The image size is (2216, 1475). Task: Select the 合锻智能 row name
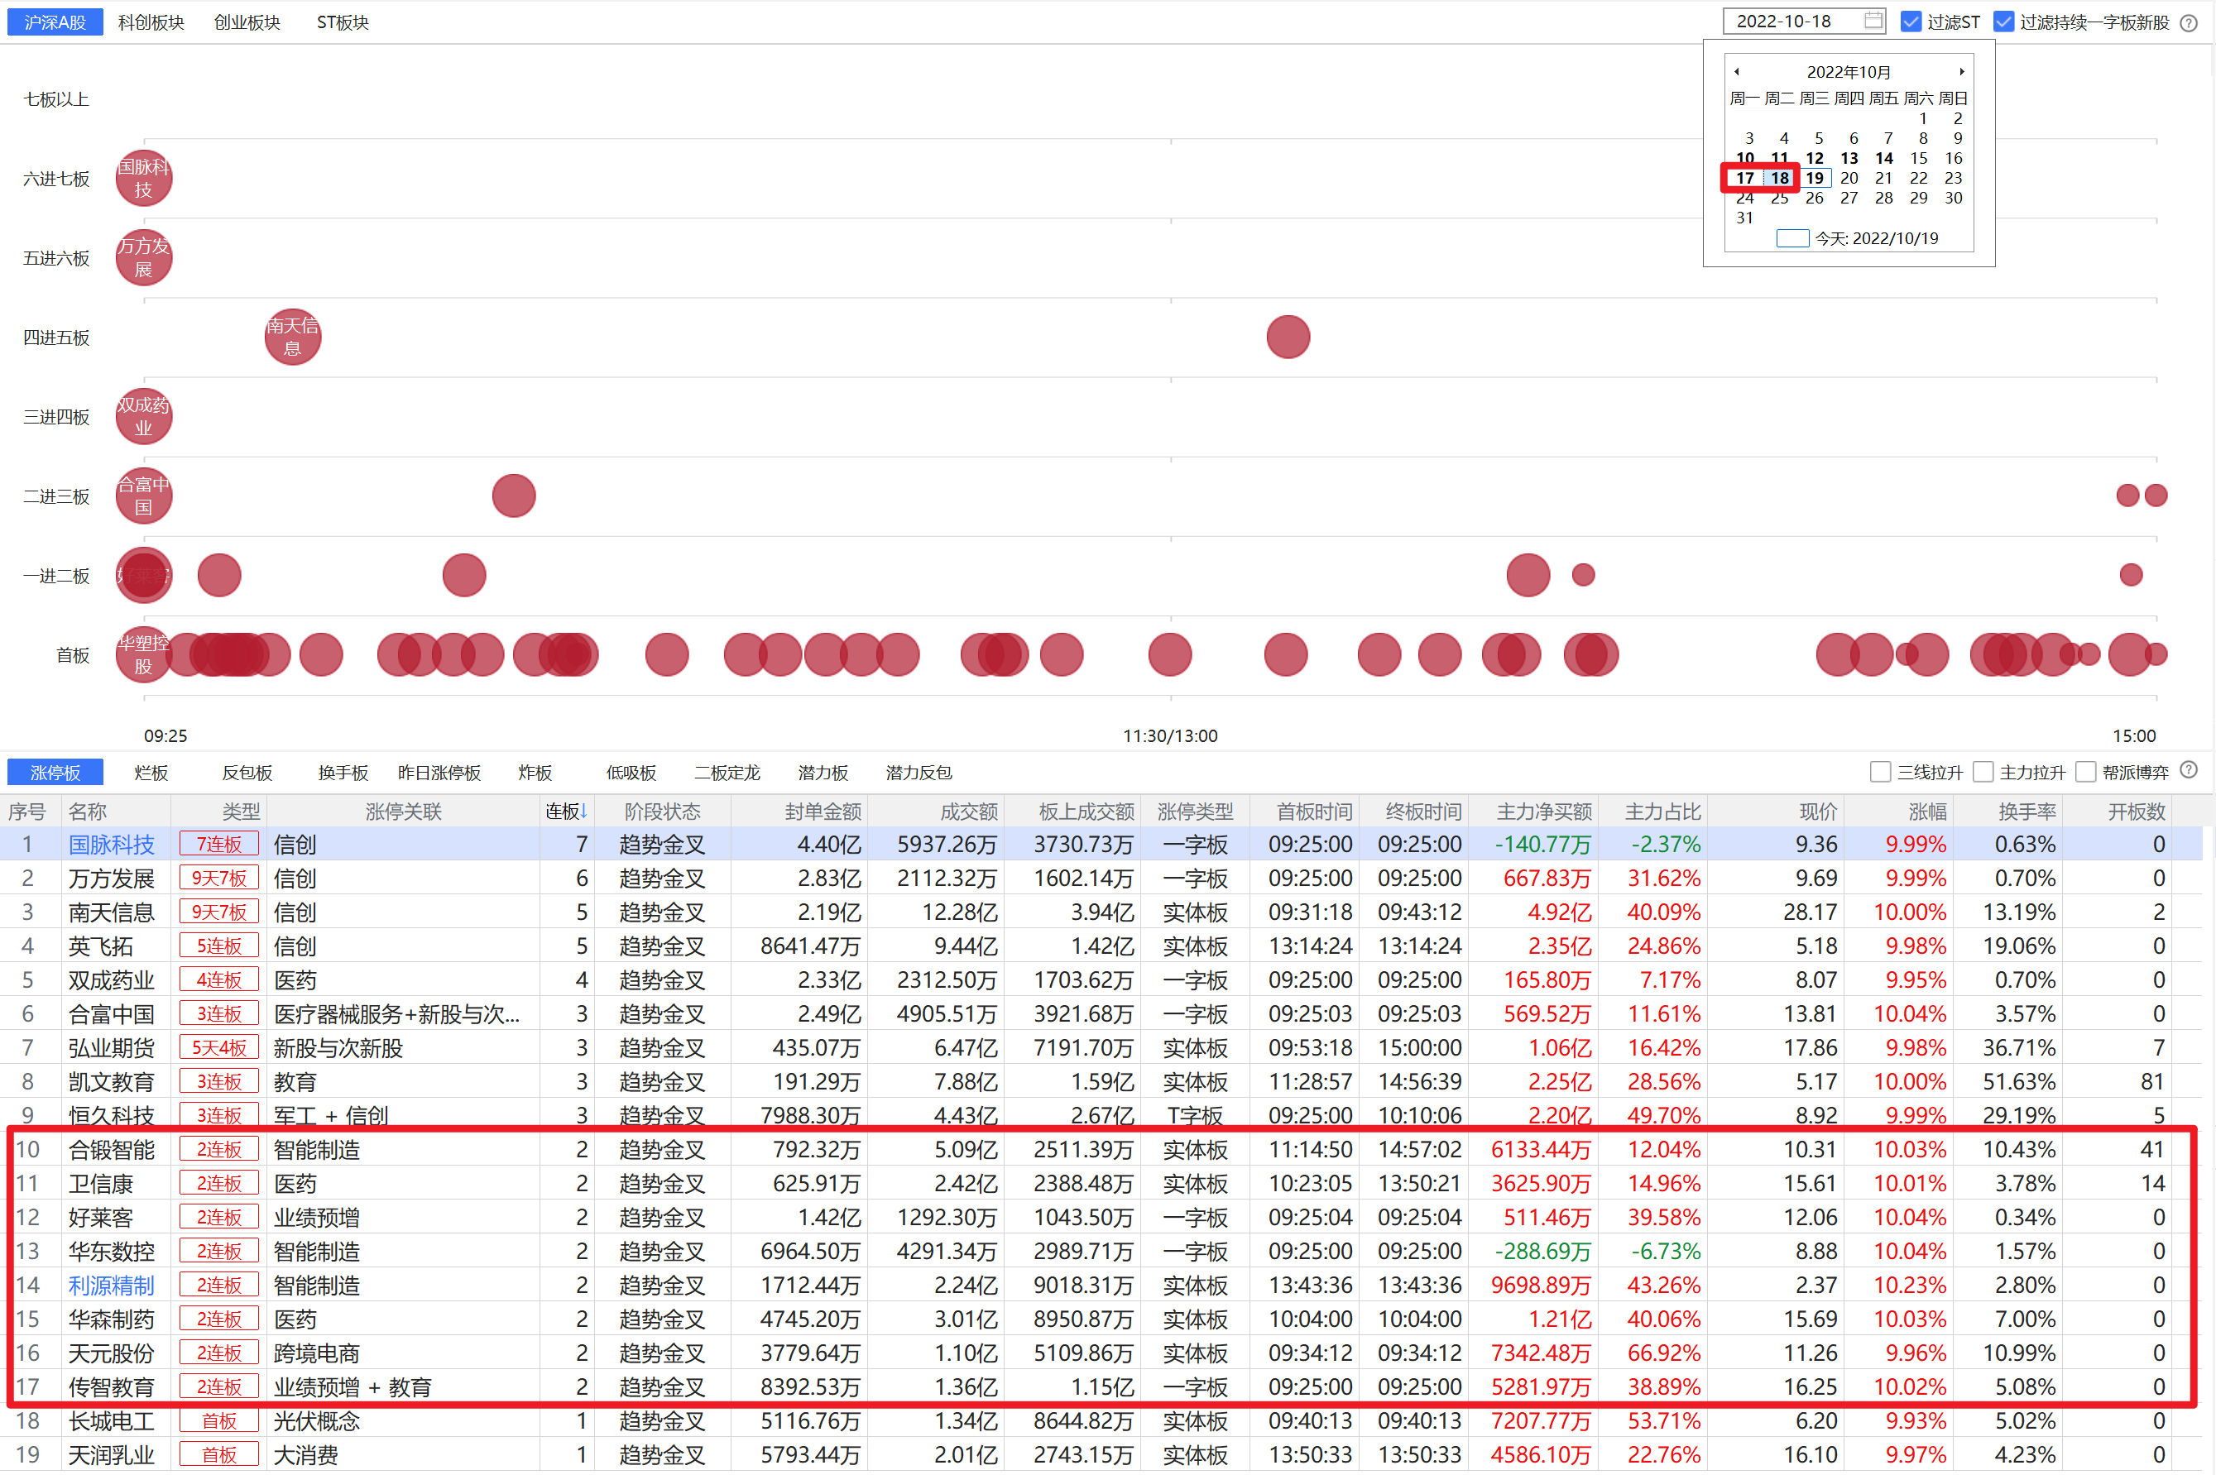point(111,1150)
